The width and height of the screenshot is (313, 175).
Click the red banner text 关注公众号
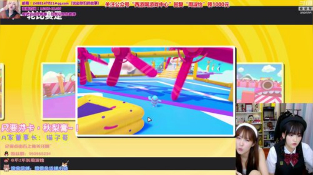point(167,4)
